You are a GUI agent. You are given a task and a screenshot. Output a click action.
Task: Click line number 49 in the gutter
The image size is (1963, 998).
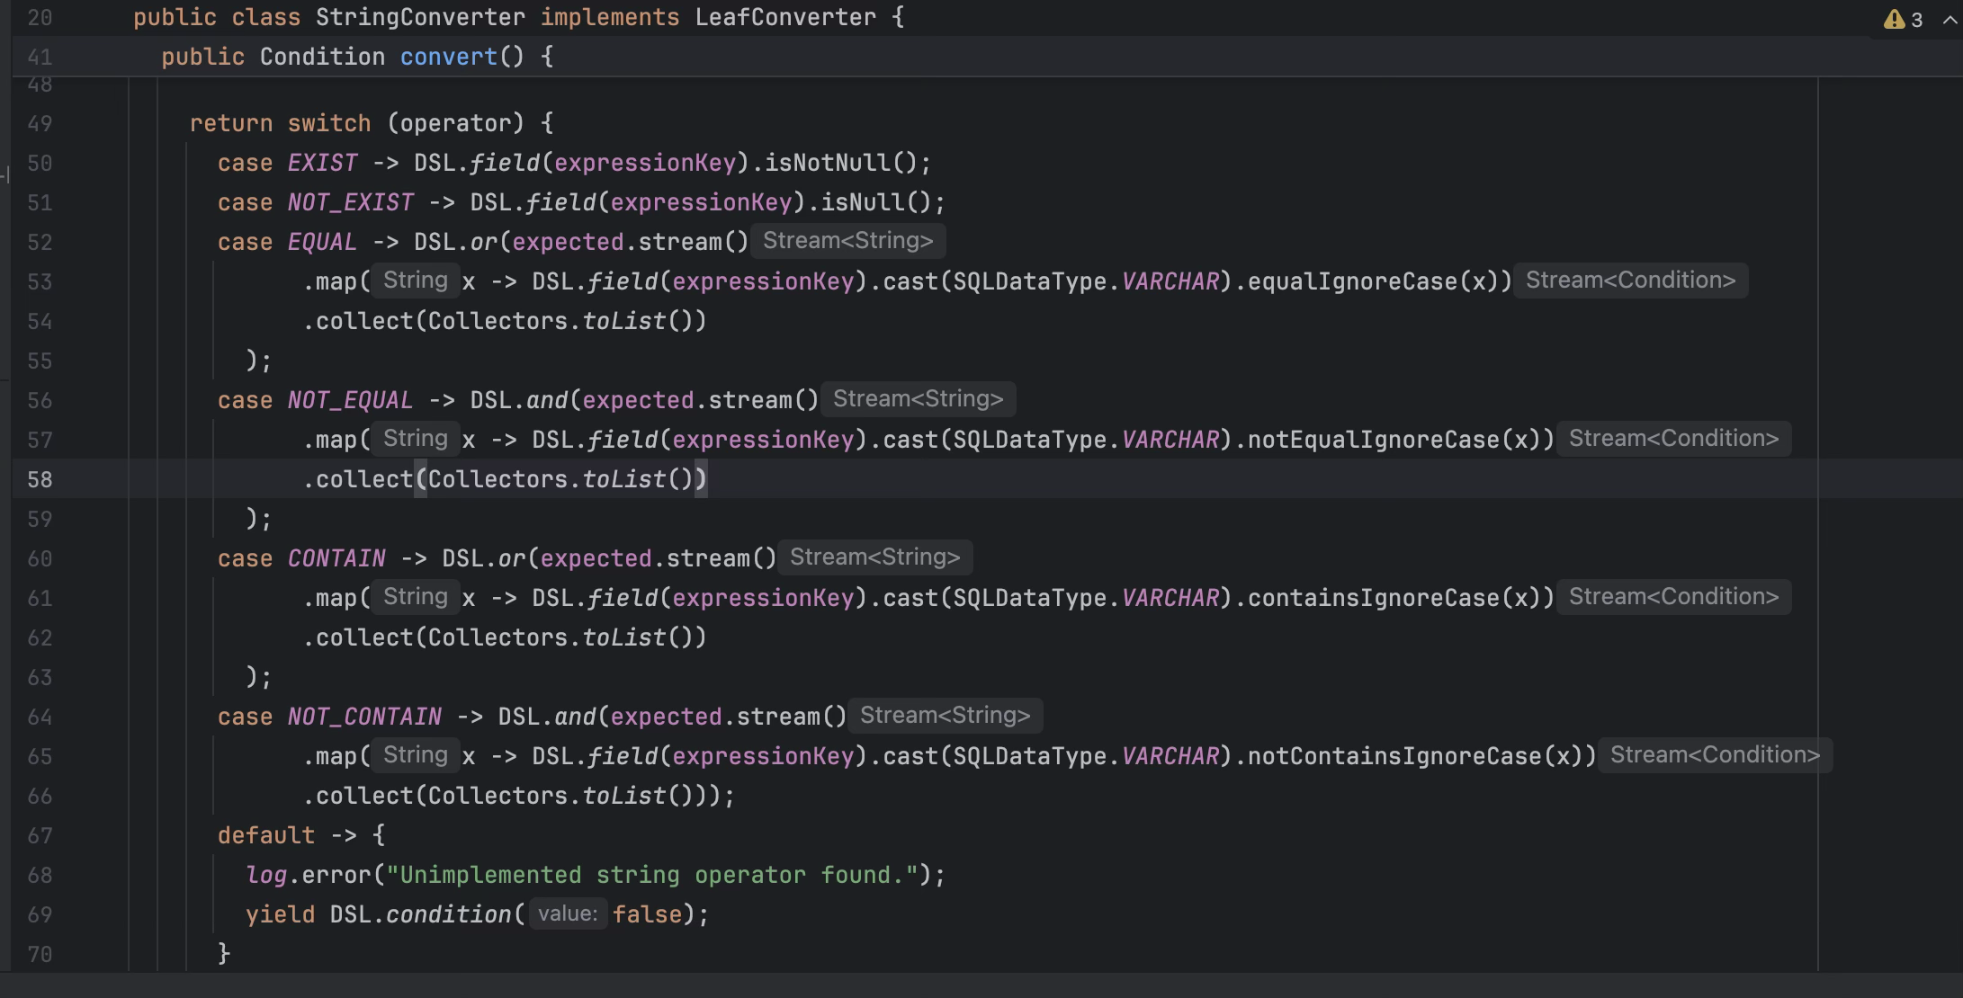tap(40, 123)
